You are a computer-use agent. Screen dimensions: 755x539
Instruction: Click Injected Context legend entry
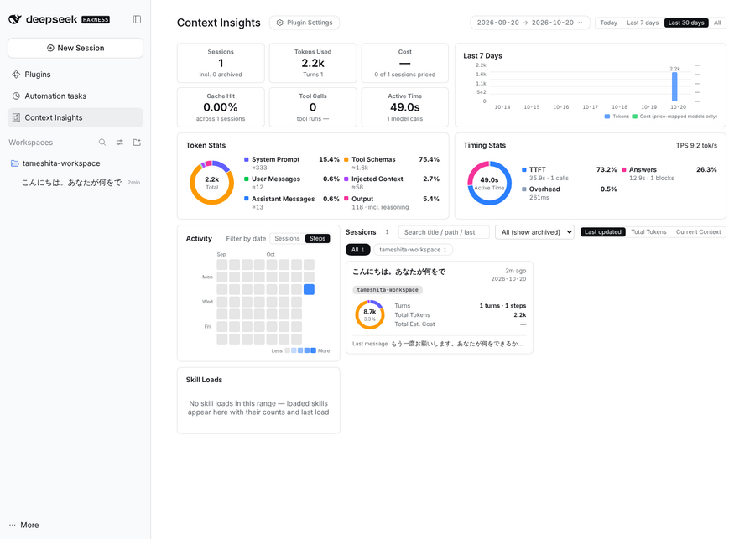click(x=392, y=183)
